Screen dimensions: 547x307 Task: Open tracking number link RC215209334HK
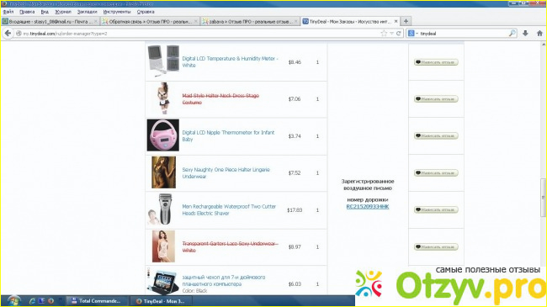pos(368,207)
